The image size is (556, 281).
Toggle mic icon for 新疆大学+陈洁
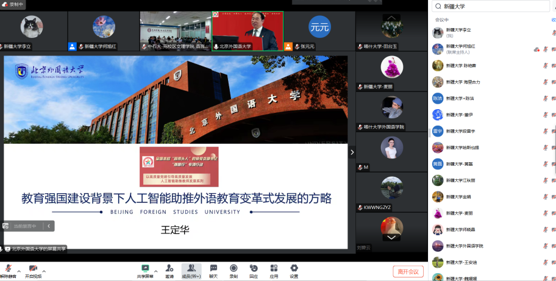click(546, 98)
